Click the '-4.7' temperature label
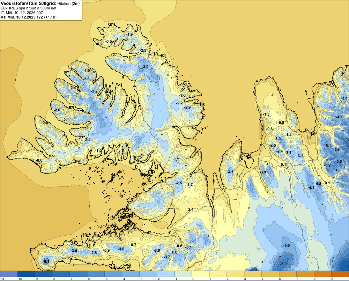This screenshot has width=349, height=281. pyautogui.click(x=339, y=117)
